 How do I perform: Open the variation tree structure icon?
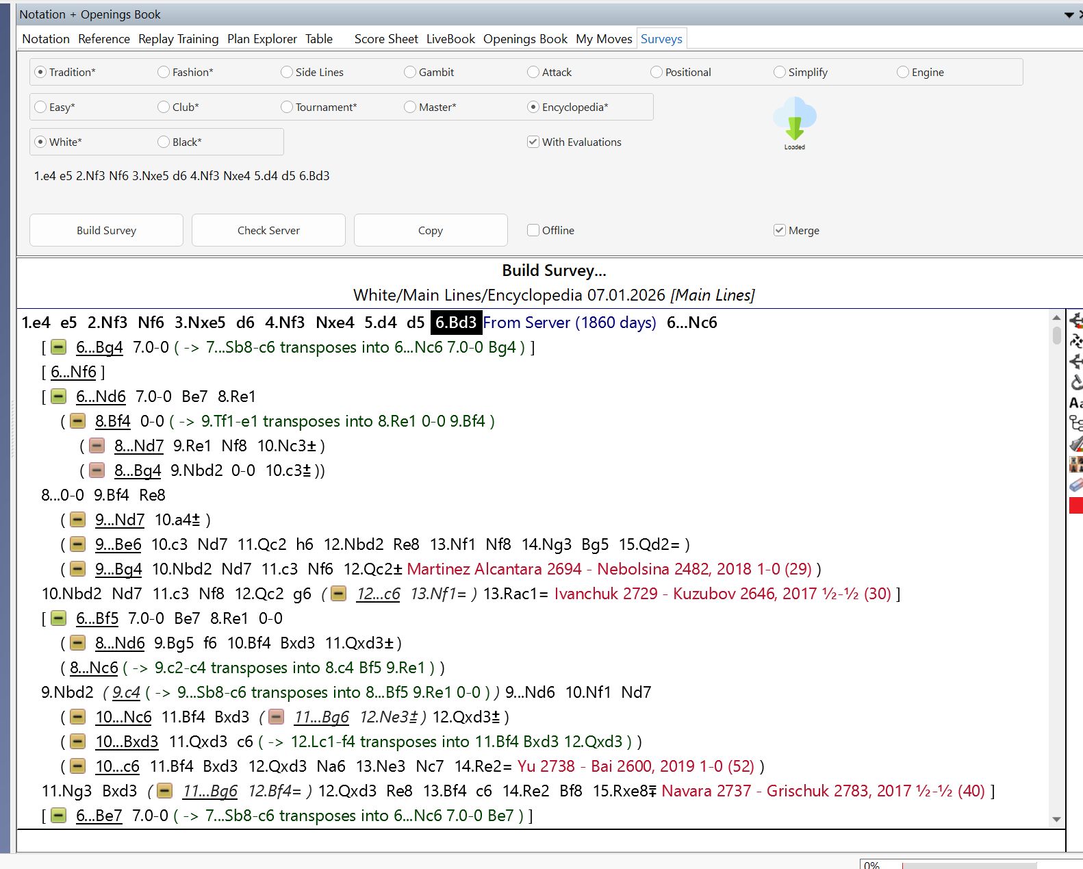[x=1076, y=423]
